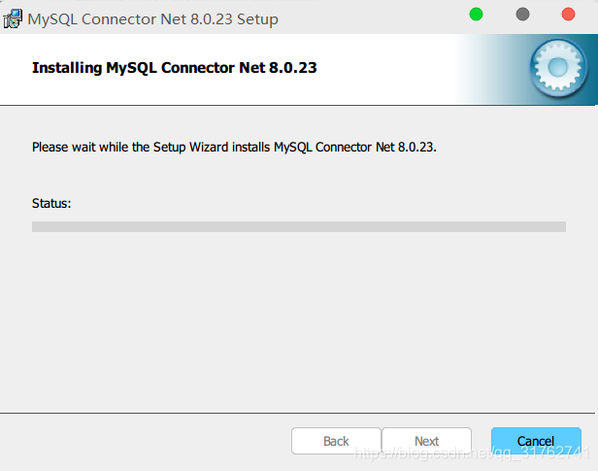Click 'Installing MySQL Connector Net 8.0.23' heading
This screenshot has height=471, width=598.
tap(175, 68)
